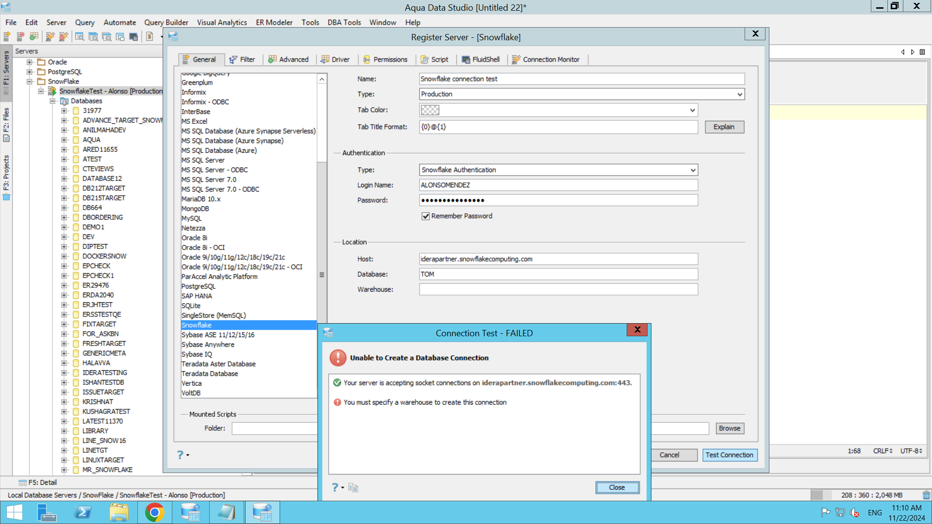
Task: Click the copy icon in Connection Test dialog
Action: tap(353, 488)
